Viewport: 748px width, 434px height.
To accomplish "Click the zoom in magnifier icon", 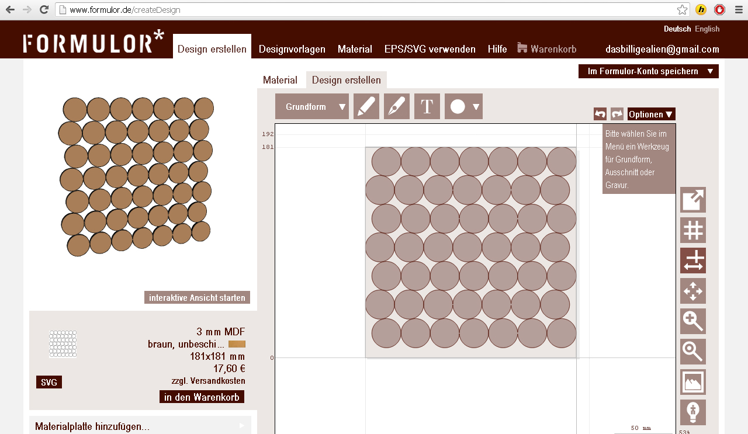I will (x=692, y=321).
